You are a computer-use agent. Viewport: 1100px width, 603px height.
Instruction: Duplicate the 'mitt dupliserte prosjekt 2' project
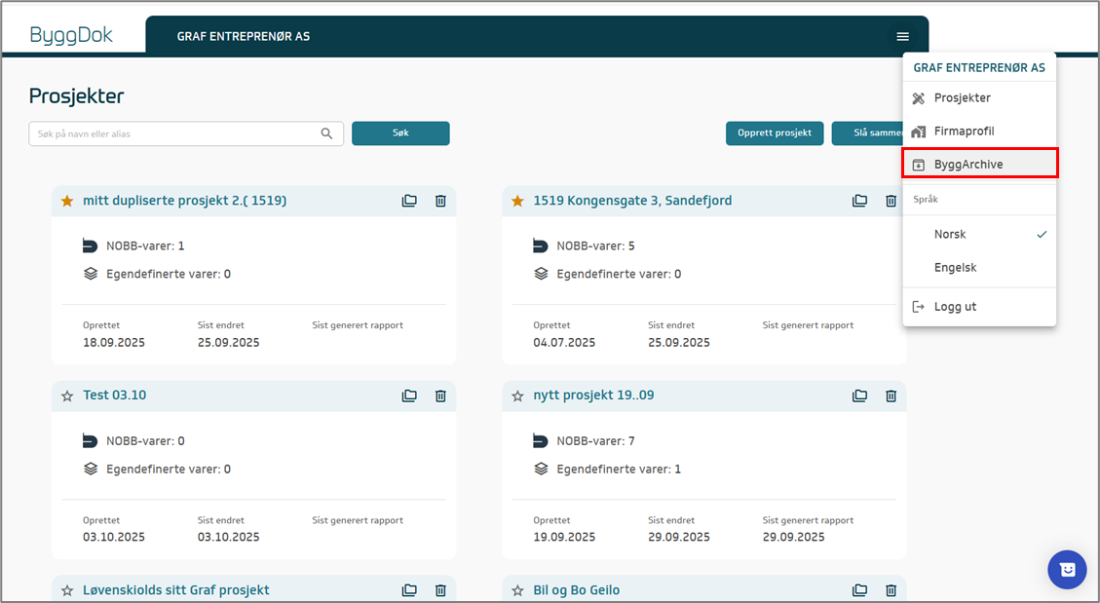click(x=409, y=201)
